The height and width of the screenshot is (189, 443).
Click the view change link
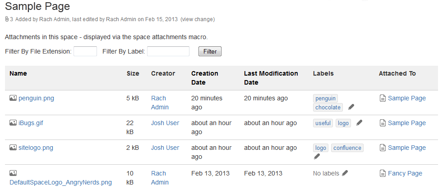pos(198,19)
